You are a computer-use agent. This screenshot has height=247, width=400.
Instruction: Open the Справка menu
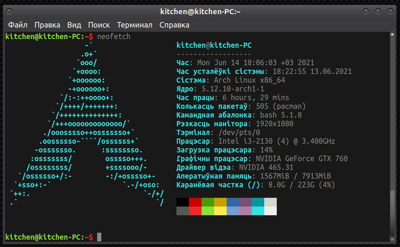tap(174, 25)
